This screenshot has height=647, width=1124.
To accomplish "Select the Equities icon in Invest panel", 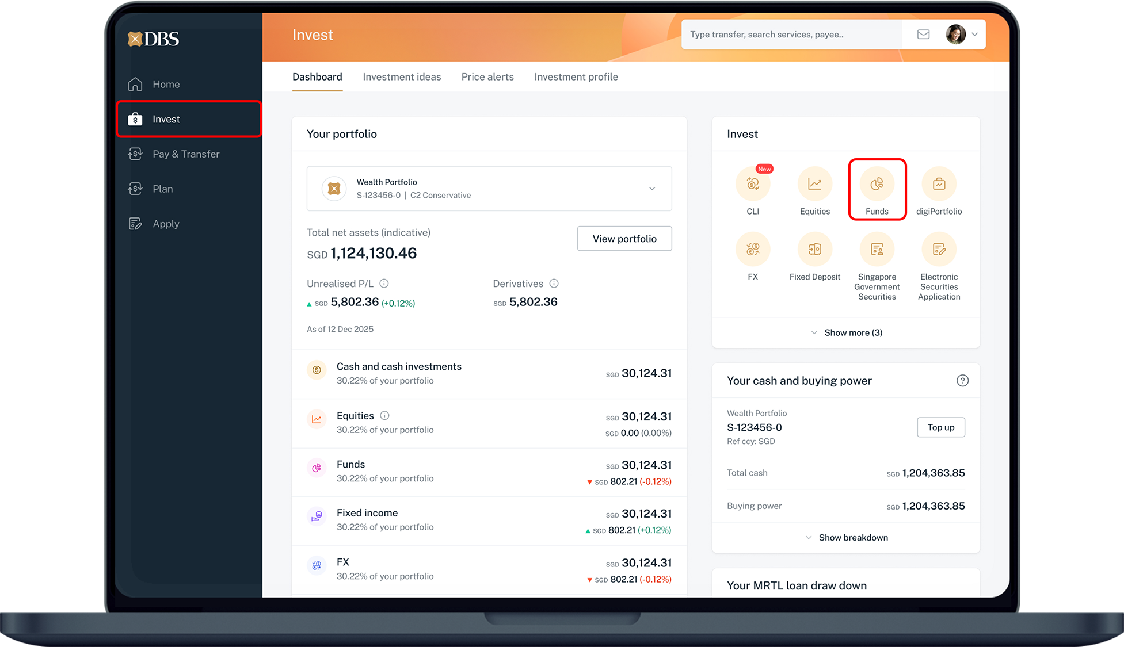I will coord(814,185).
